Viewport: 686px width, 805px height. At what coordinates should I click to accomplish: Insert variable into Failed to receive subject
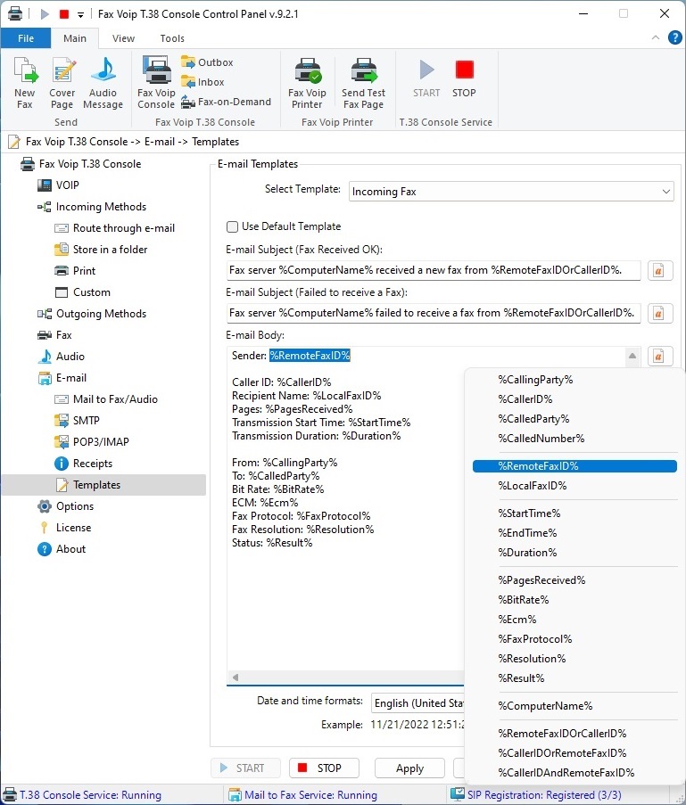coord(659,313)
